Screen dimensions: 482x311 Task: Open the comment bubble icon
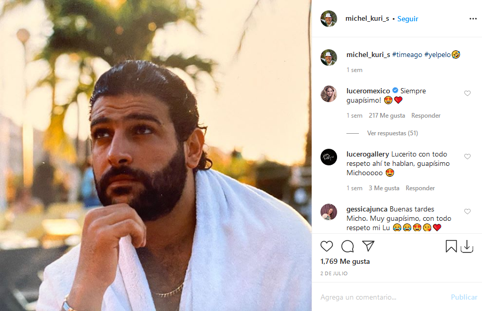tap(347, 246)
